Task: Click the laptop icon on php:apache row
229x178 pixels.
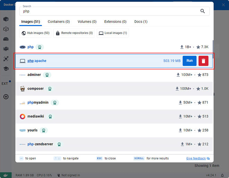Action: 23,61
